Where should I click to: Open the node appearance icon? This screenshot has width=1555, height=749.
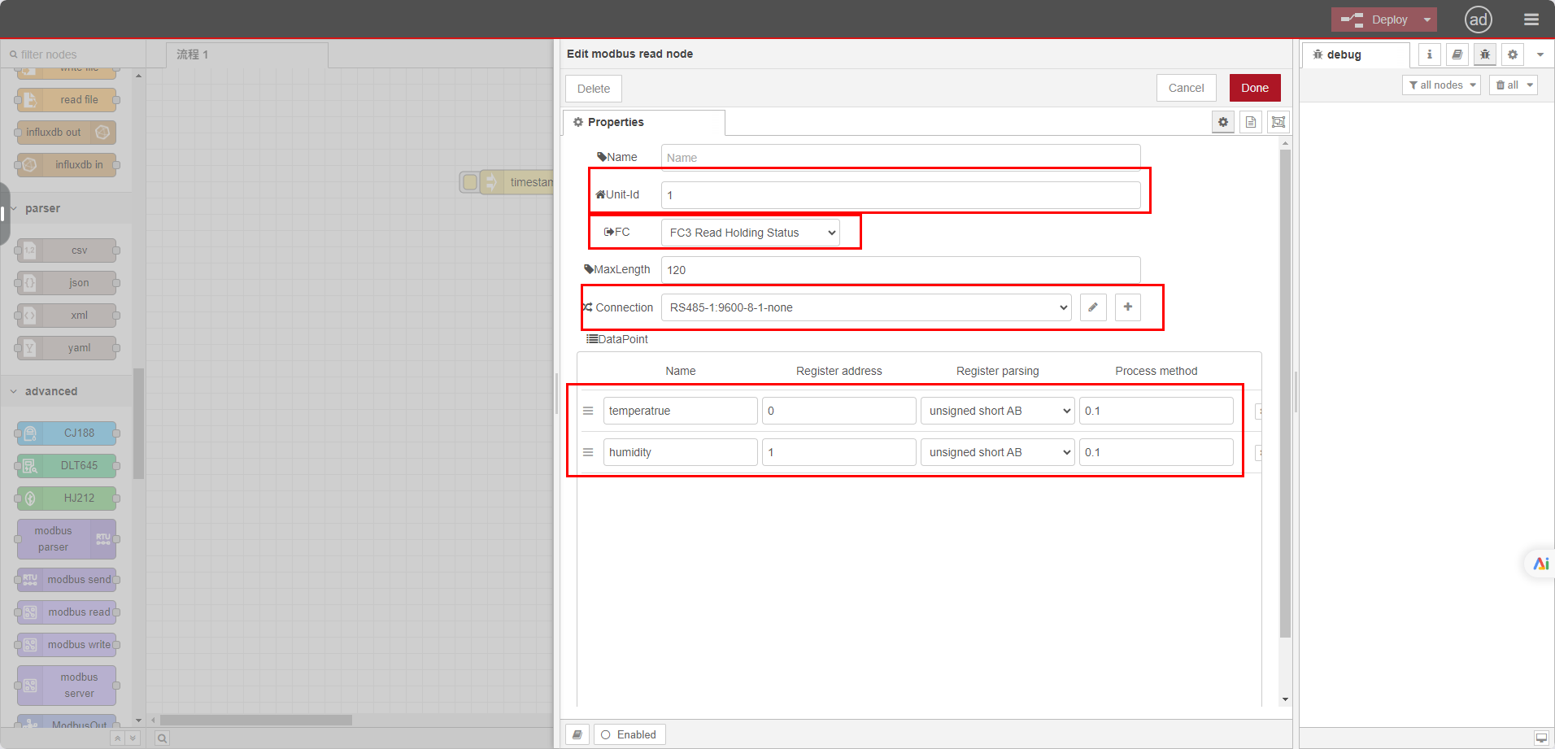coord(1278,122)
